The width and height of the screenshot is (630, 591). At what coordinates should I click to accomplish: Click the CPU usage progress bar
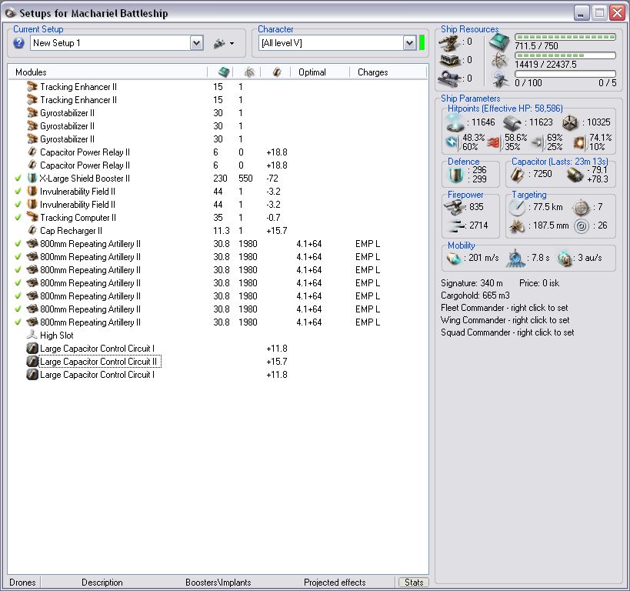565,37
